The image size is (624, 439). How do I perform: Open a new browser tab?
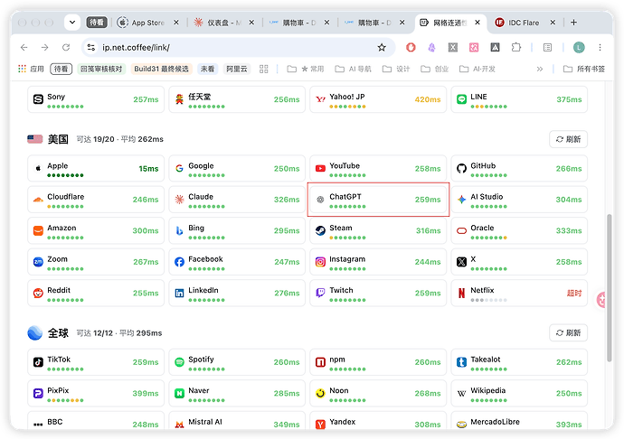[573, 23]
